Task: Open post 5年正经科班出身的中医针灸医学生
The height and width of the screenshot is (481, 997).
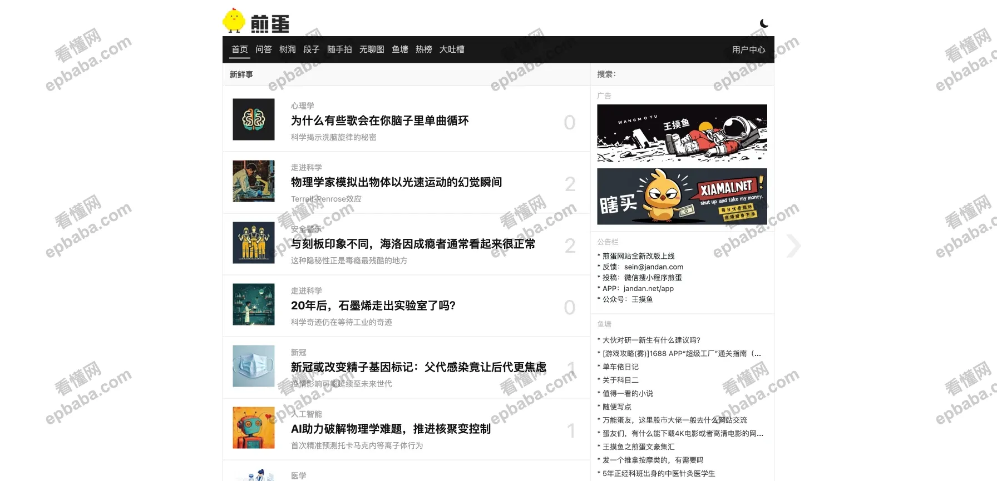Action: coord(659,473)
